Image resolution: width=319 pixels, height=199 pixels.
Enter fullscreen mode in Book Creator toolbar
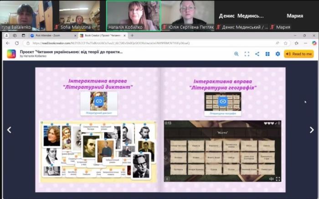247,54
